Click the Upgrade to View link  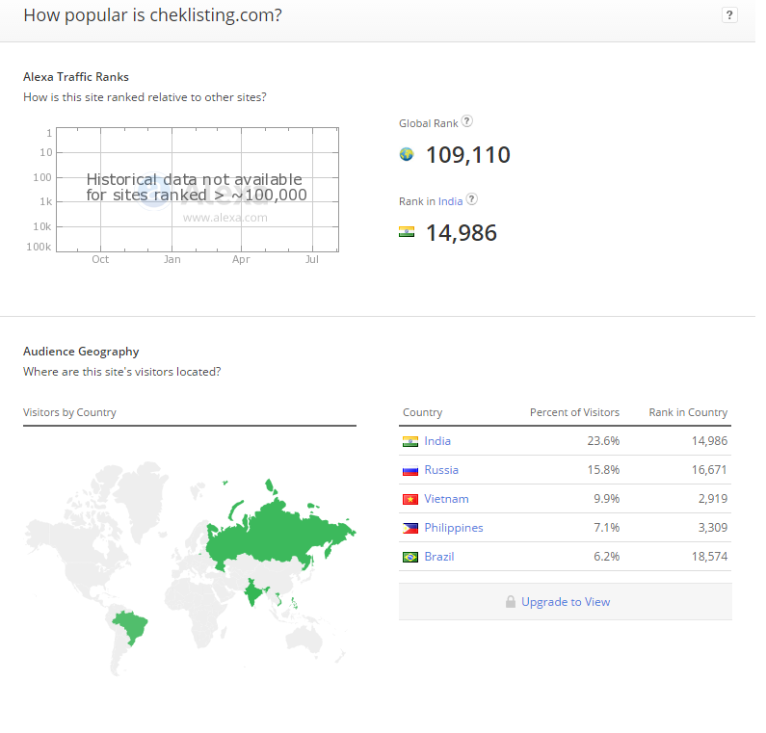coord(566,602)
